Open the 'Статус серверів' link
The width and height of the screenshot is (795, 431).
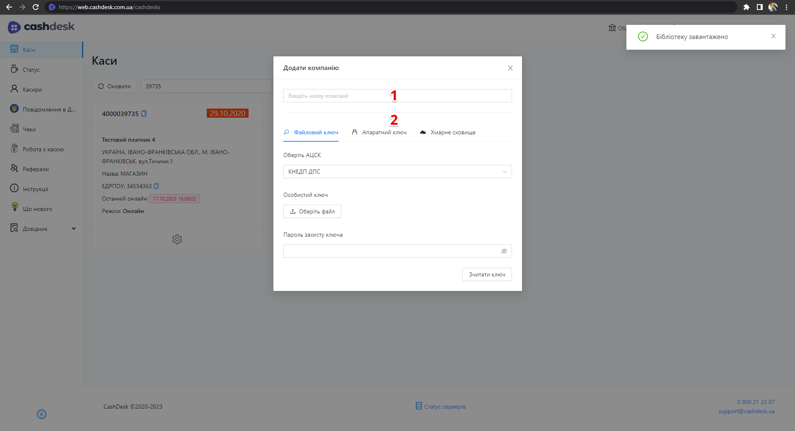click(x=441, y=407)
